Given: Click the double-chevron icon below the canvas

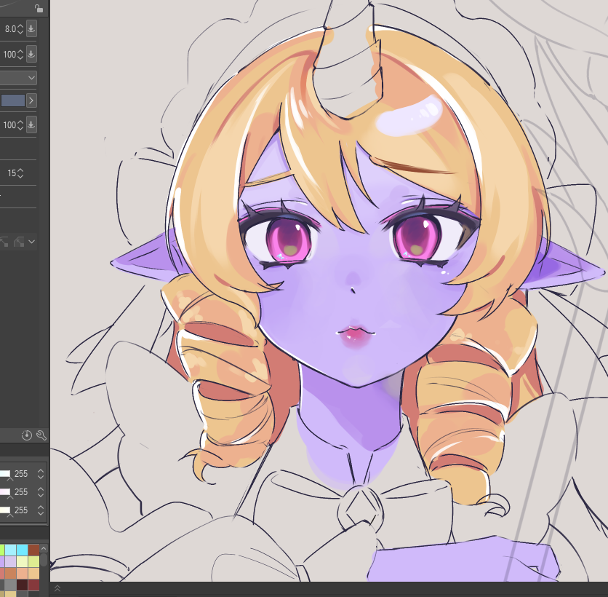Looking at the screenshot, I should pos(57,589).
